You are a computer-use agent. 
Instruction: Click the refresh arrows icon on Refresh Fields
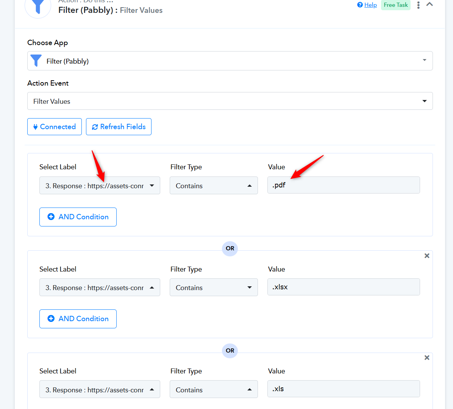pos(95,127)
